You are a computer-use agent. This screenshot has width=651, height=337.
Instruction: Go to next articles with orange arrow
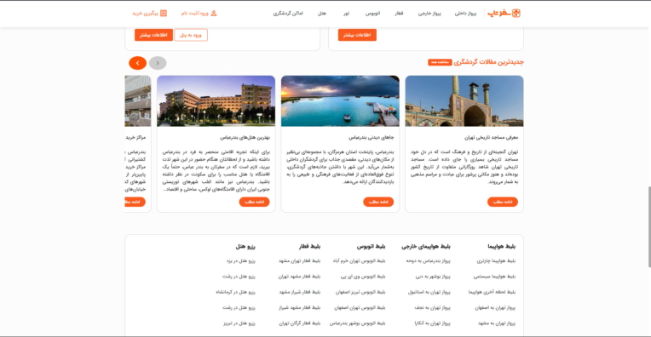point(137,63)
